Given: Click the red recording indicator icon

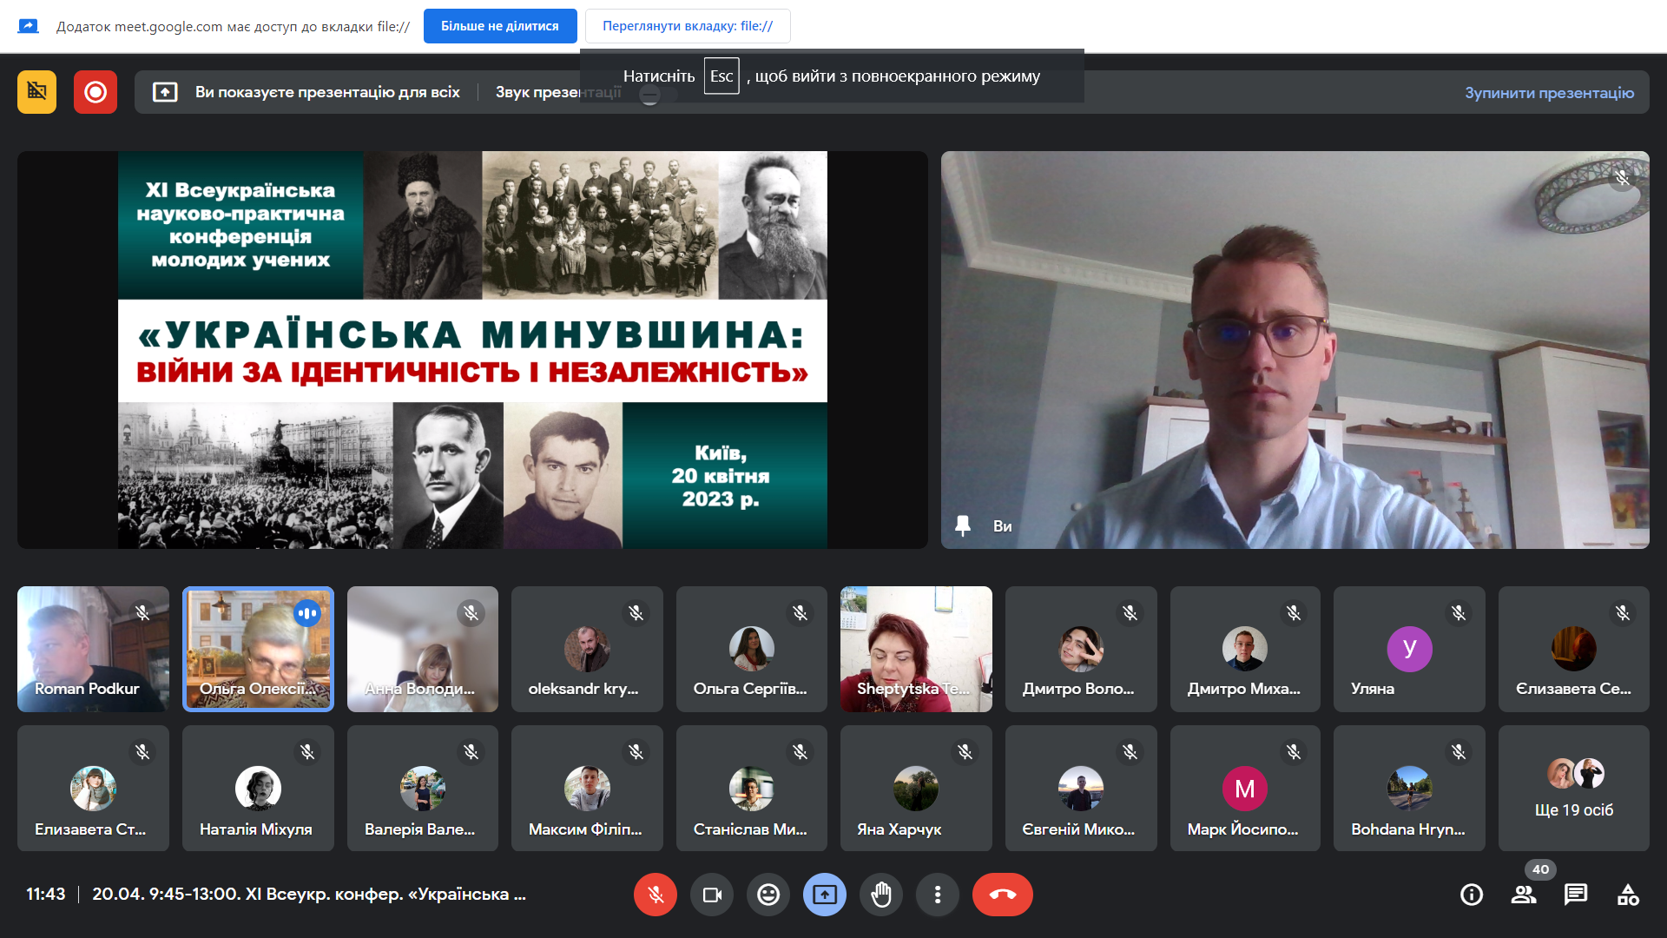Looking at the screenshot, I should 96,92.
